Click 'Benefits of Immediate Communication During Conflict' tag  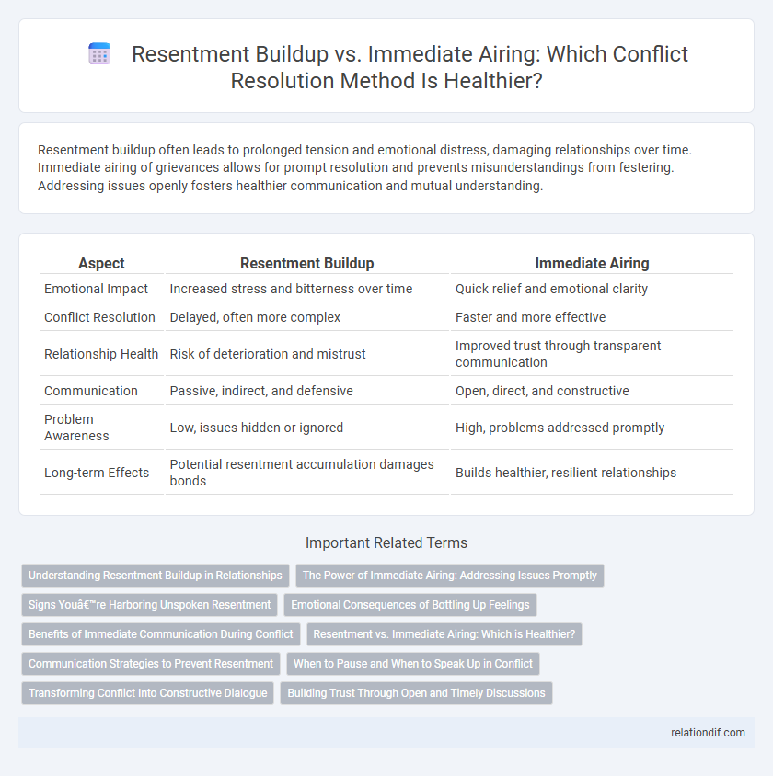[161, 634]
